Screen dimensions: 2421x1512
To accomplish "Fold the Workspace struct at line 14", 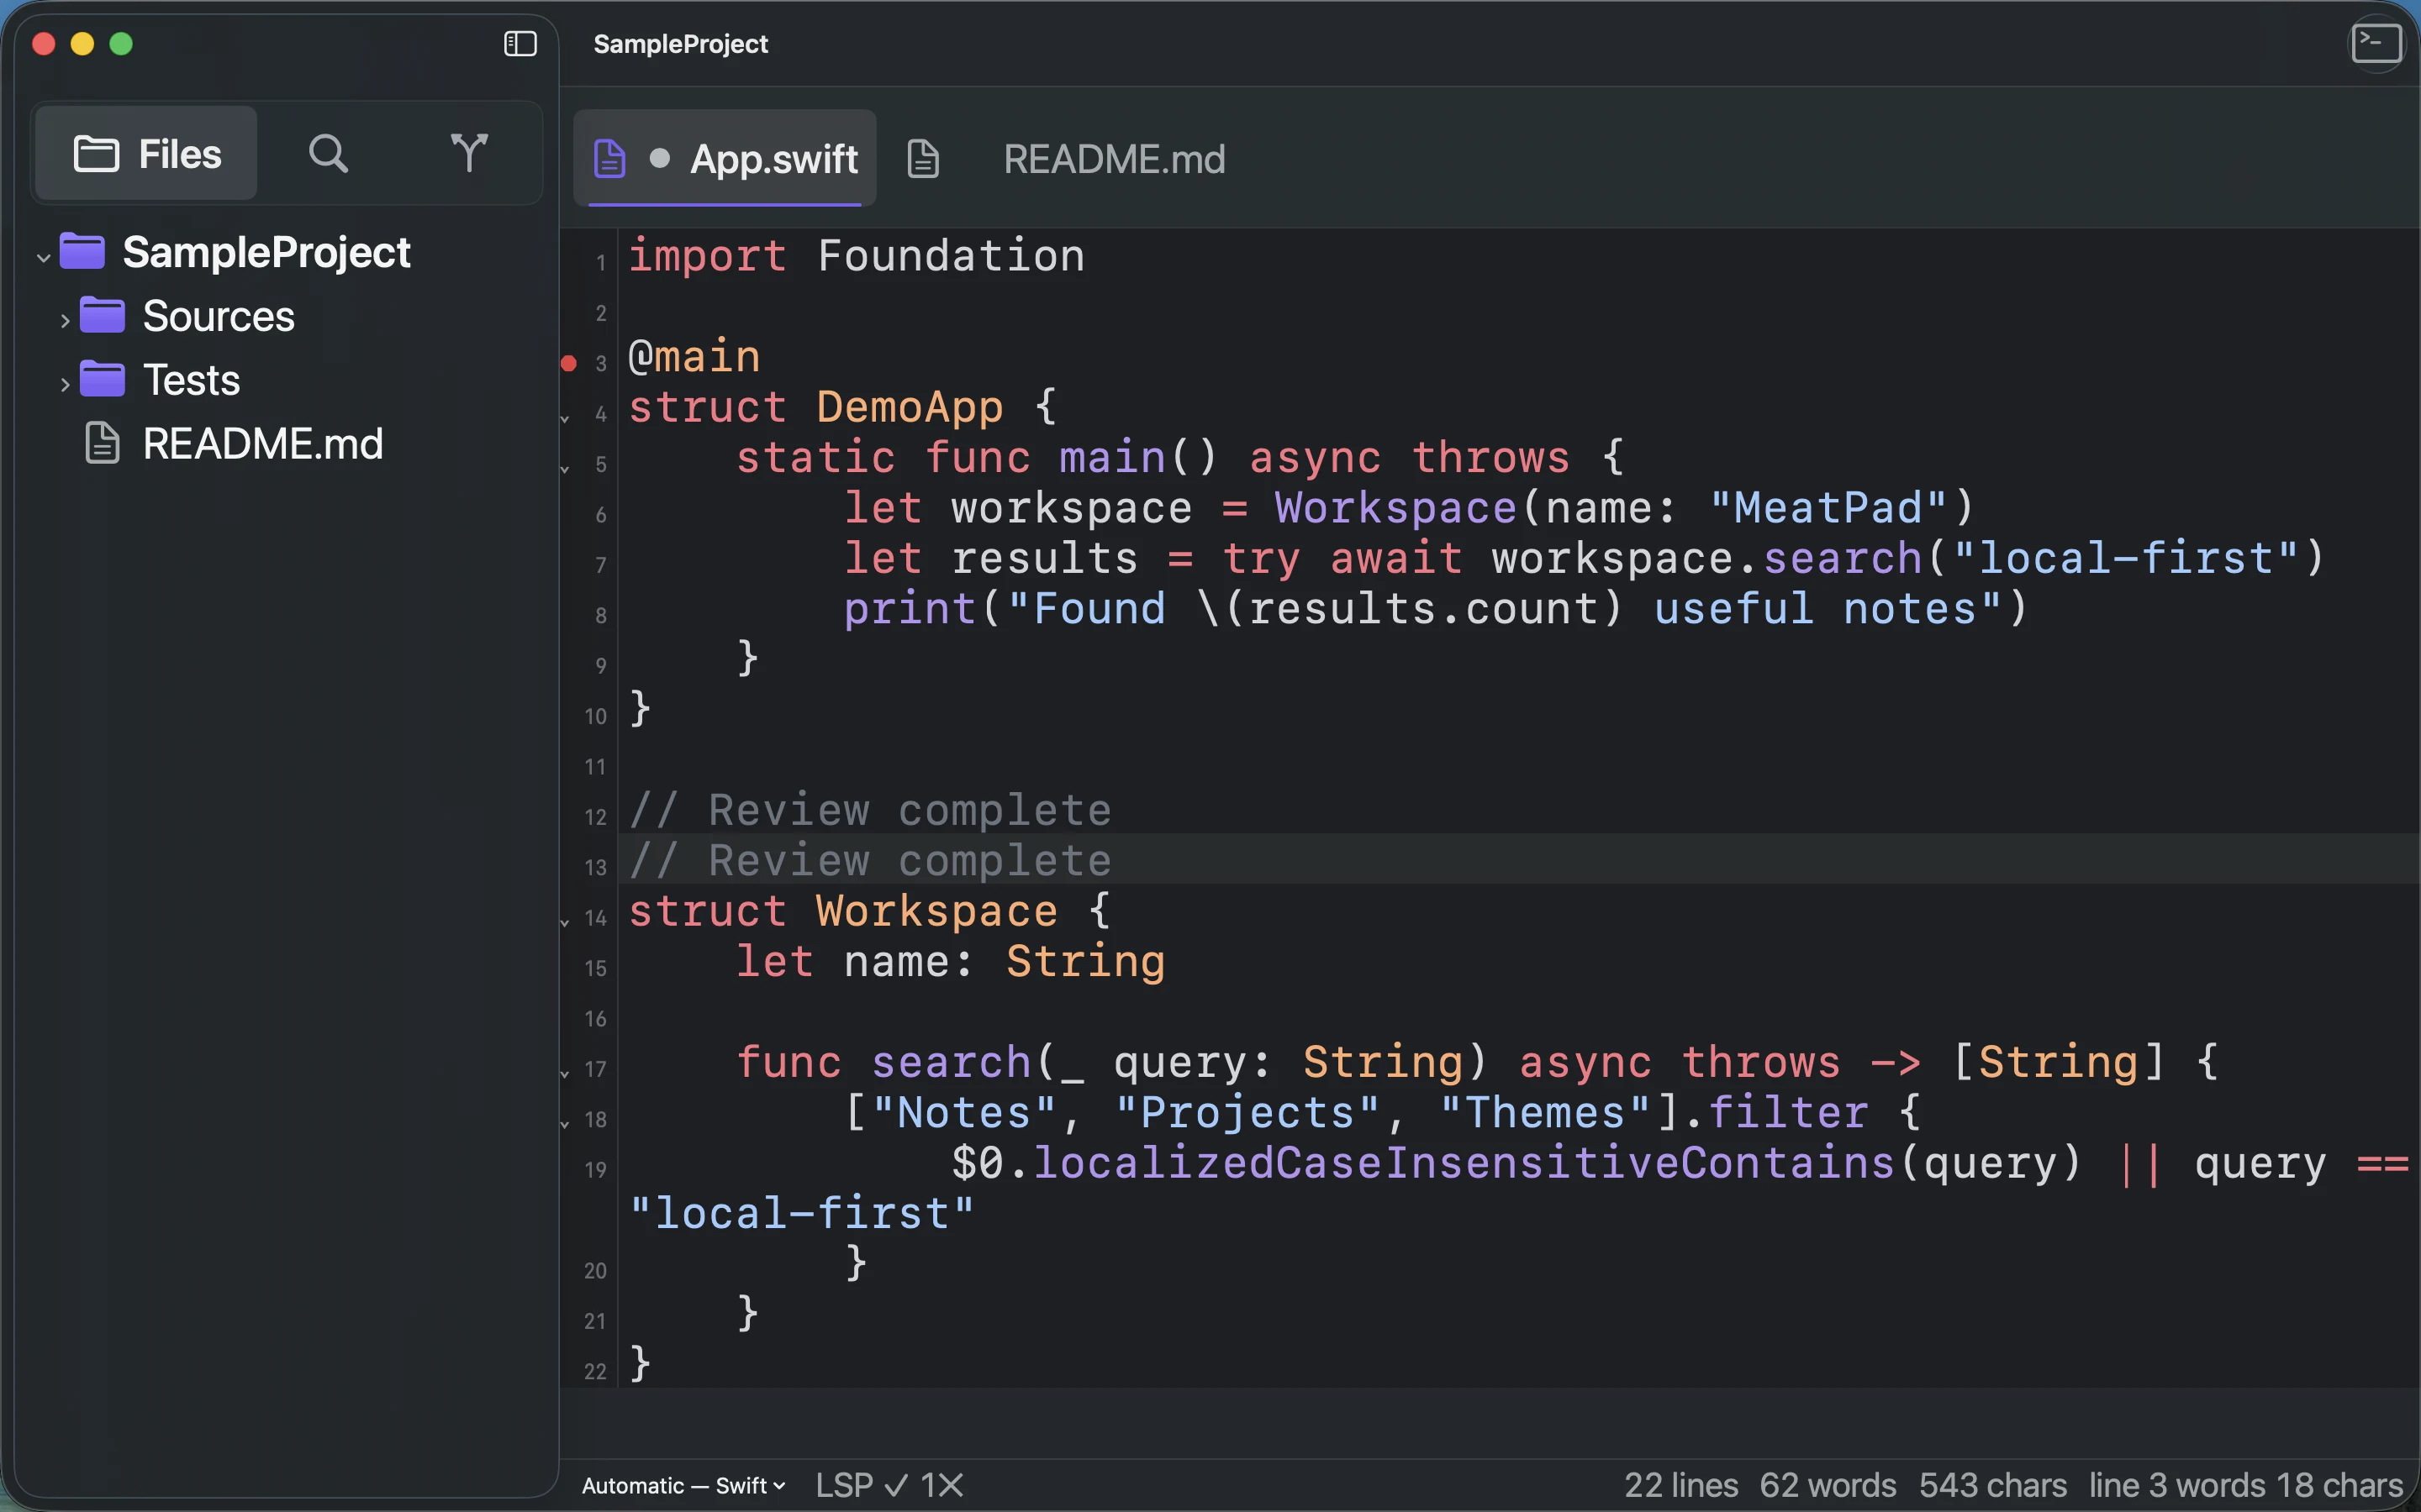I will click(x=565, y=922).
